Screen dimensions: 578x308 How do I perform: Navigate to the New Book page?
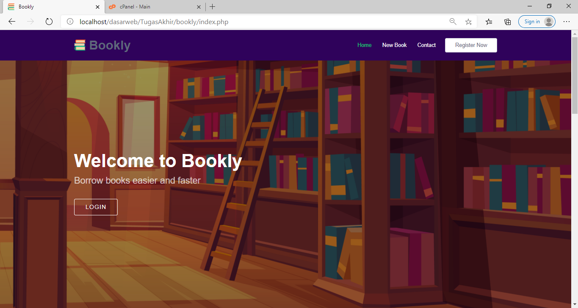click(394, 45)
